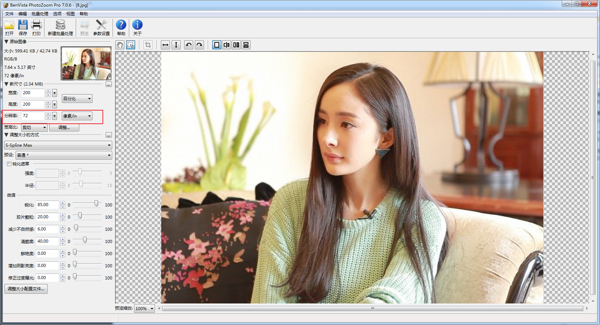Viewport: 600px width, 325px height.
Task: Open the 百分比 unit dropdown
Action: [x=77, y=98]
